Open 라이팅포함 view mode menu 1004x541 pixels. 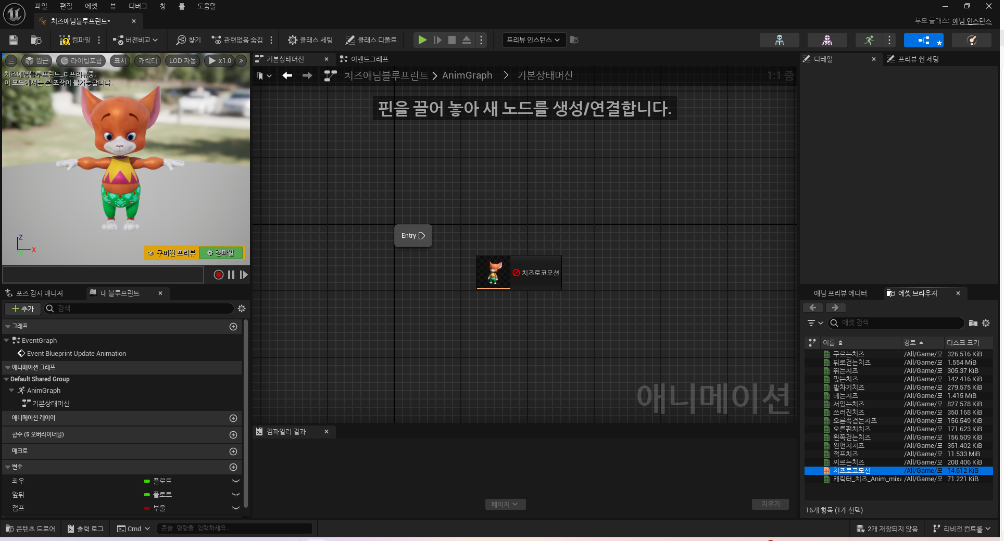click(x=81, y=61)
